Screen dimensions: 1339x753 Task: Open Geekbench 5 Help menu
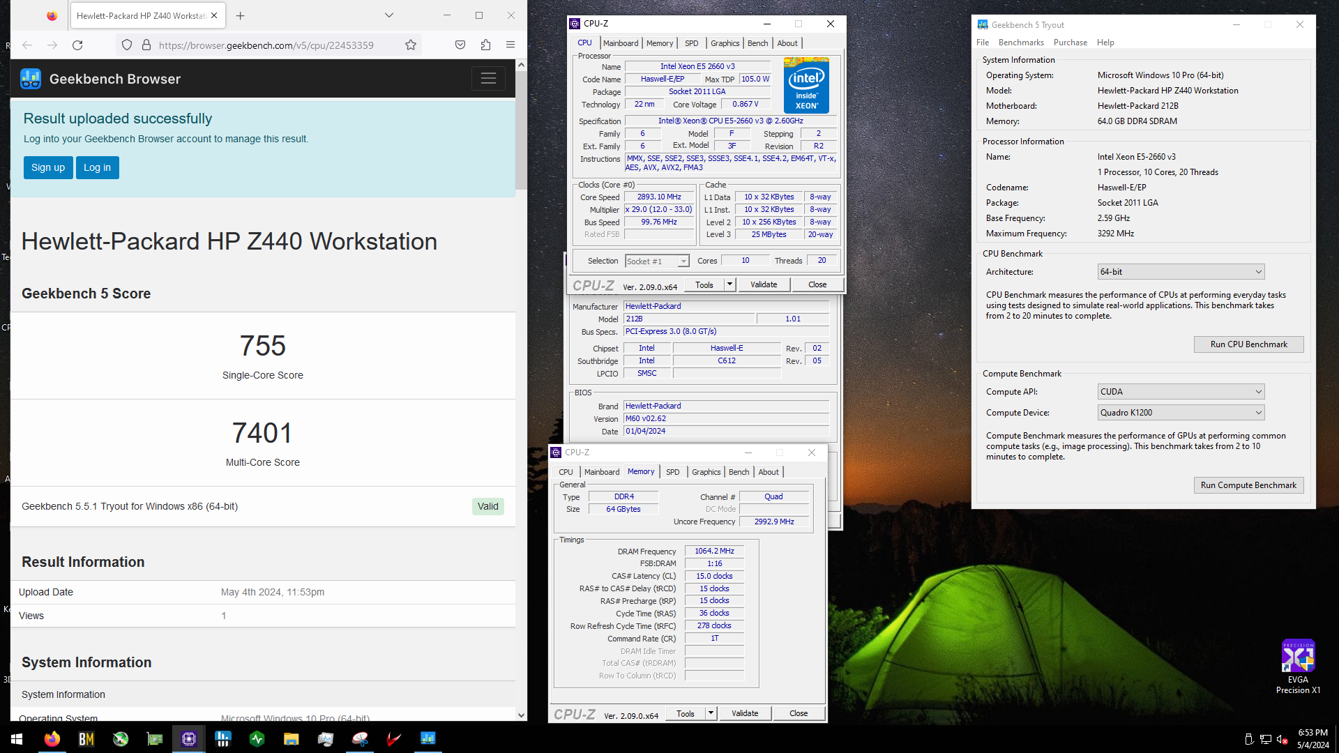(1105, 43)
